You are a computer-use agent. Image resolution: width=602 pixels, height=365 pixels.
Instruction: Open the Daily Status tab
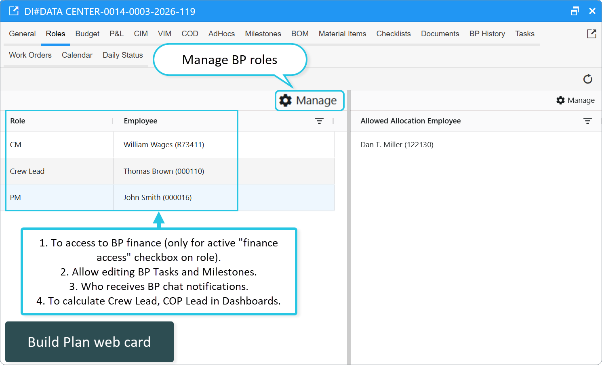123,55
